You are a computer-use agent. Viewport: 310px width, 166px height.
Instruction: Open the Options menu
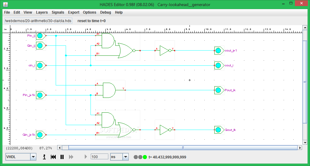pyautogui.click(x=90, y=12)
